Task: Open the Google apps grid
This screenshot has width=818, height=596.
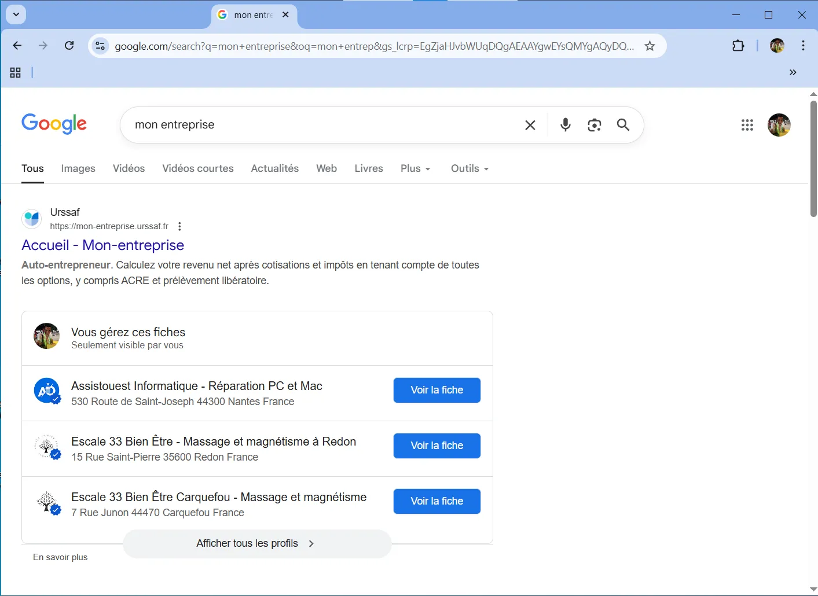Action: point(747,125)
